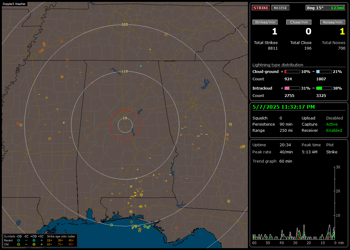This screenshot has height=250, width=350.
Task: Click the 30+ strike age color code
Action: (x=60, y=240)
